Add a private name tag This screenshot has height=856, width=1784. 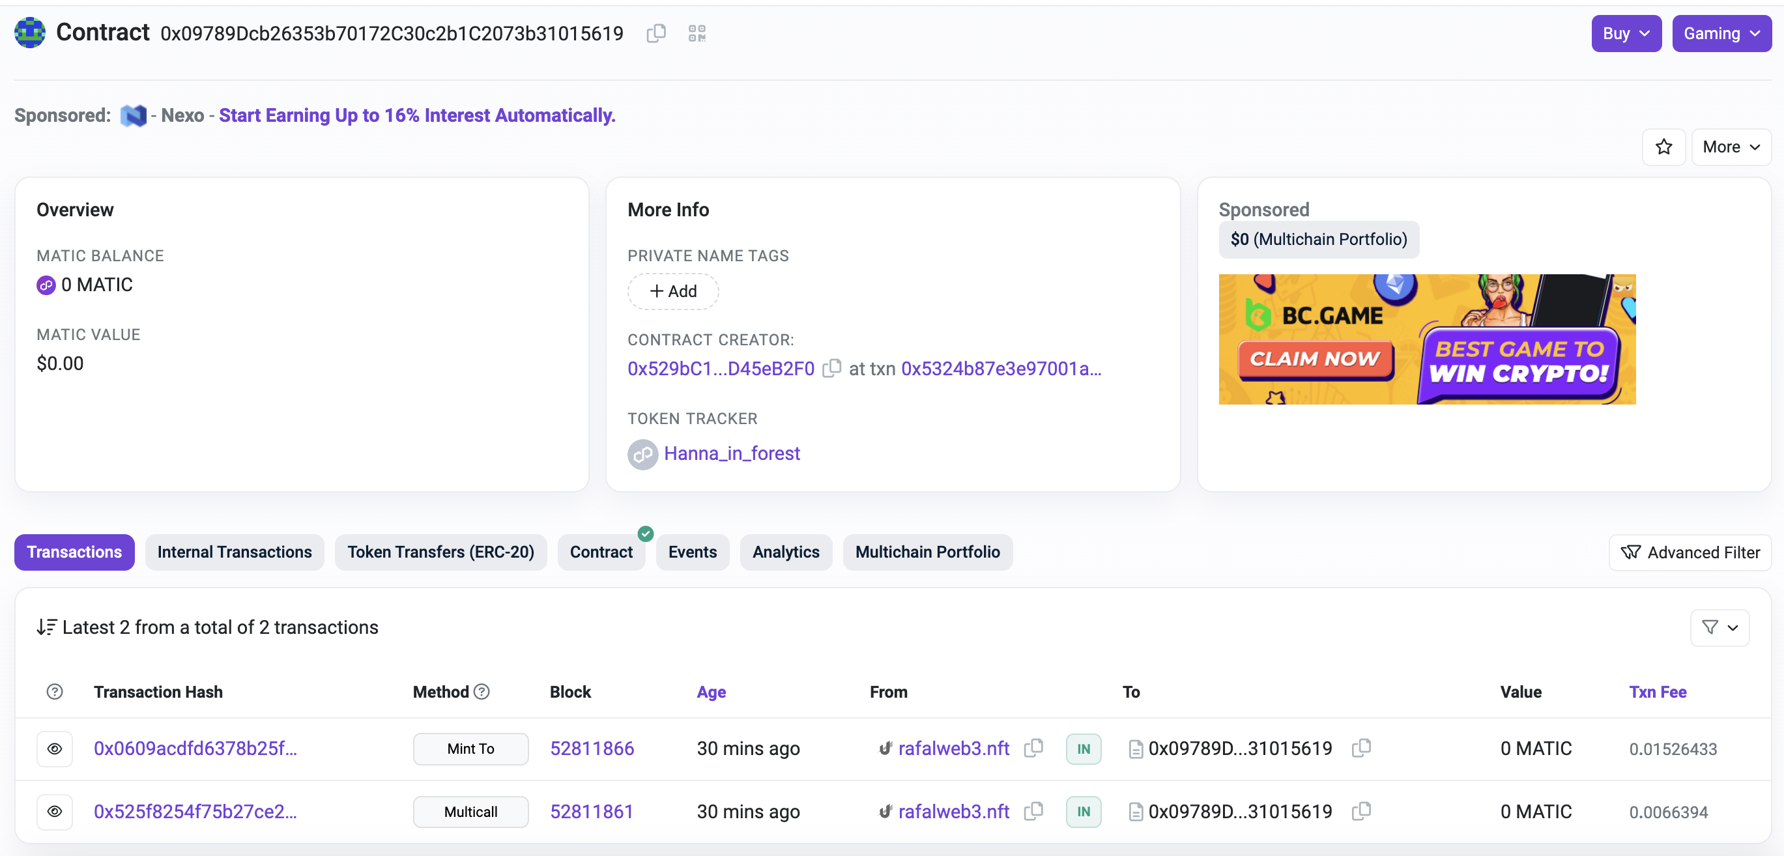(x=672, y=291)
